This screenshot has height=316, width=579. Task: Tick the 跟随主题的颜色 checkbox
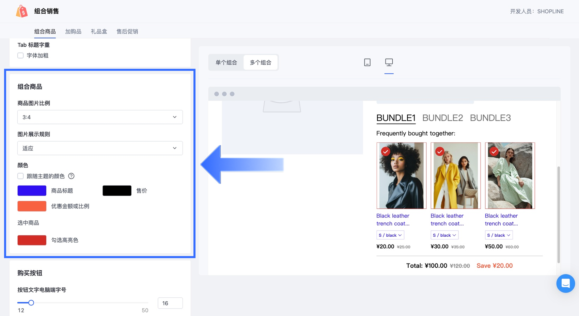(x=20, y=176)
